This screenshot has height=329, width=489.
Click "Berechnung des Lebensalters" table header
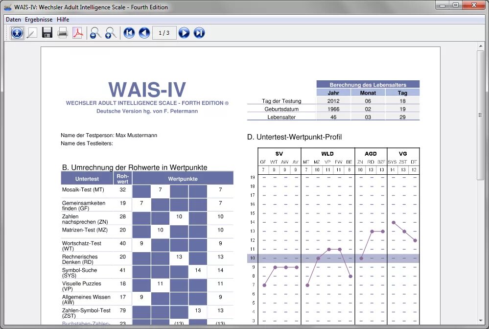[368, 85]
